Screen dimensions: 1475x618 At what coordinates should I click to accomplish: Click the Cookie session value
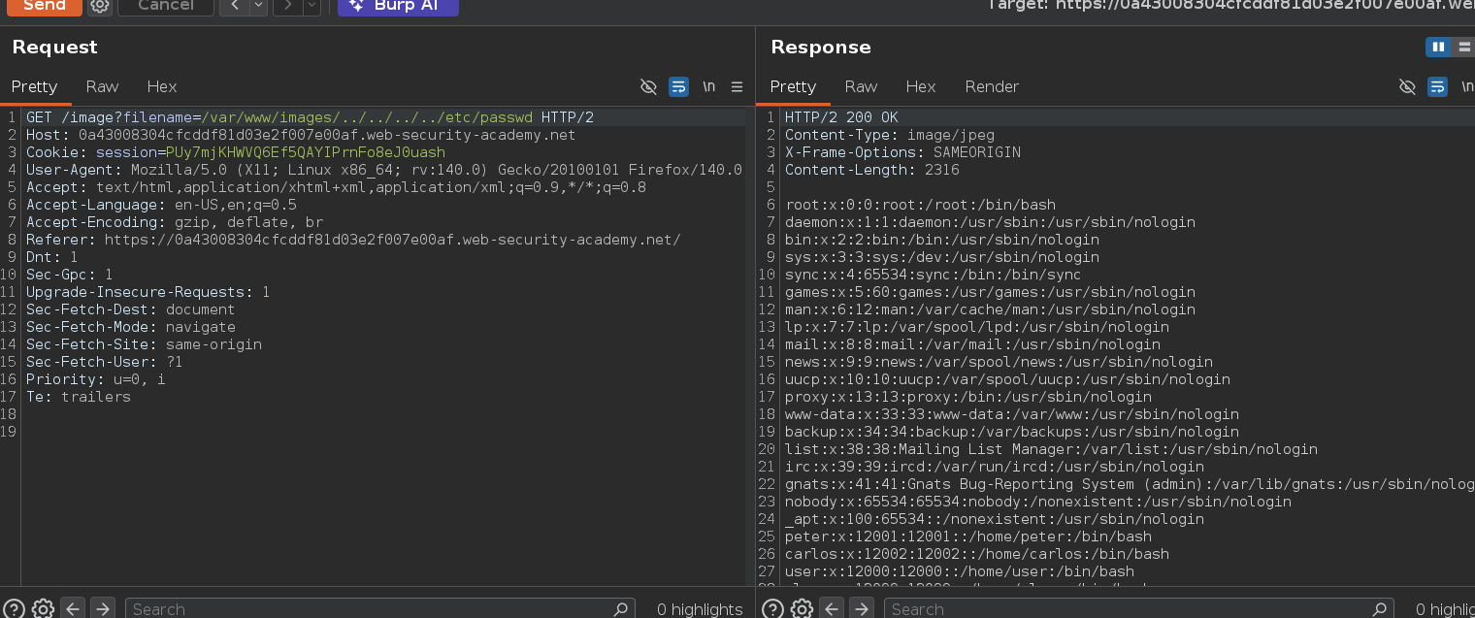[x=306, y=152]
